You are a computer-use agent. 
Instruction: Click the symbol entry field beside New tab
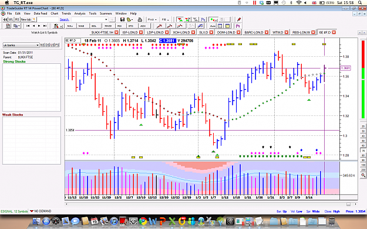pyautogui.click(x=48, y=19)
